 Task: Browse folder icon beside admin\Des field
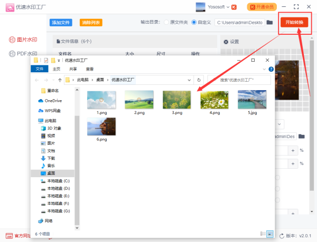(x=302, y=137)
